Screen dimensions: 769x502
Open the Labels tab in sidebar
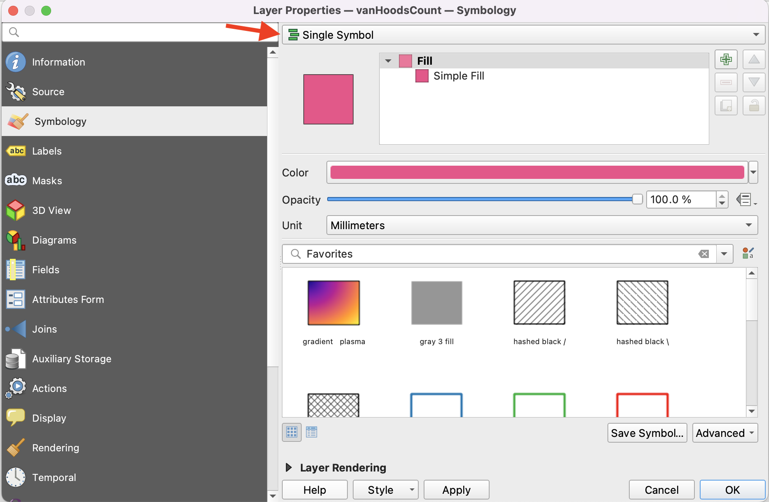(x=47, y=151)
